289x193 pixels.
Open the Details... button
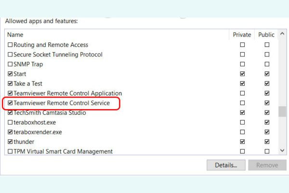(226, 165)
